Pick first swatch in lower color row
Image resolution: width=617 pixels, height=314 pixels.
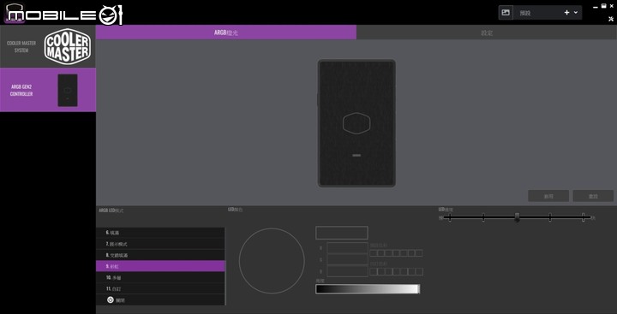[374, 271]
